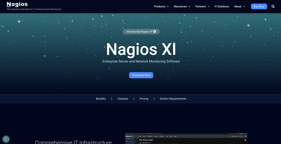The height and width of the screenshot is (144, 281).
Task: Expand the About dropdown menu
Action: (x=239, y=6)
